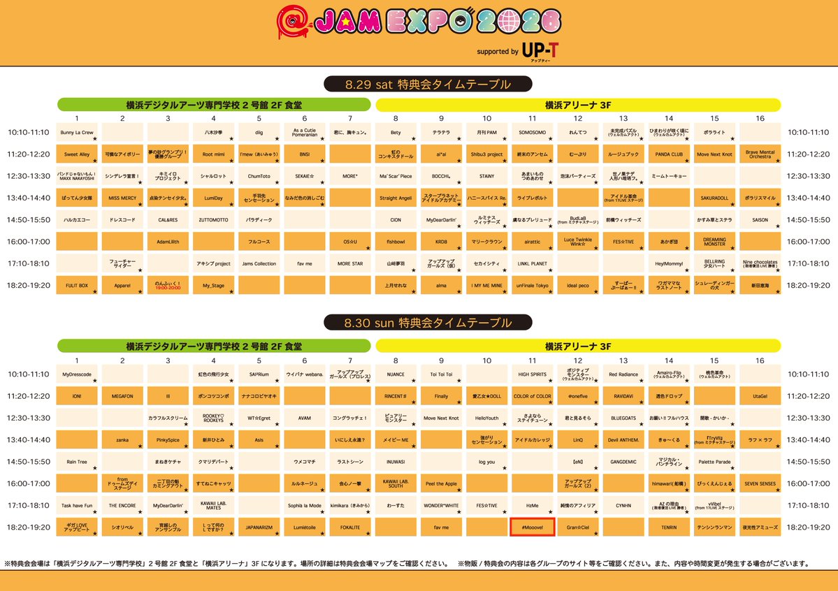Click the ideal peco cell
Screen dimensions: 838x591
tap(578, 285)
